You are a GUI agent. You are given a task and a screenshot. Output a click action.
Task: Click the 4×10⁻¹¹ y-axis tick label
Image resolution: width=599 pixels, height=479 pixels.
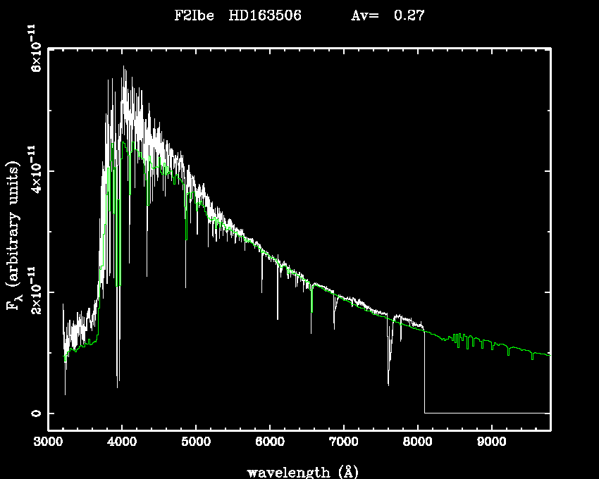[32, 170]
